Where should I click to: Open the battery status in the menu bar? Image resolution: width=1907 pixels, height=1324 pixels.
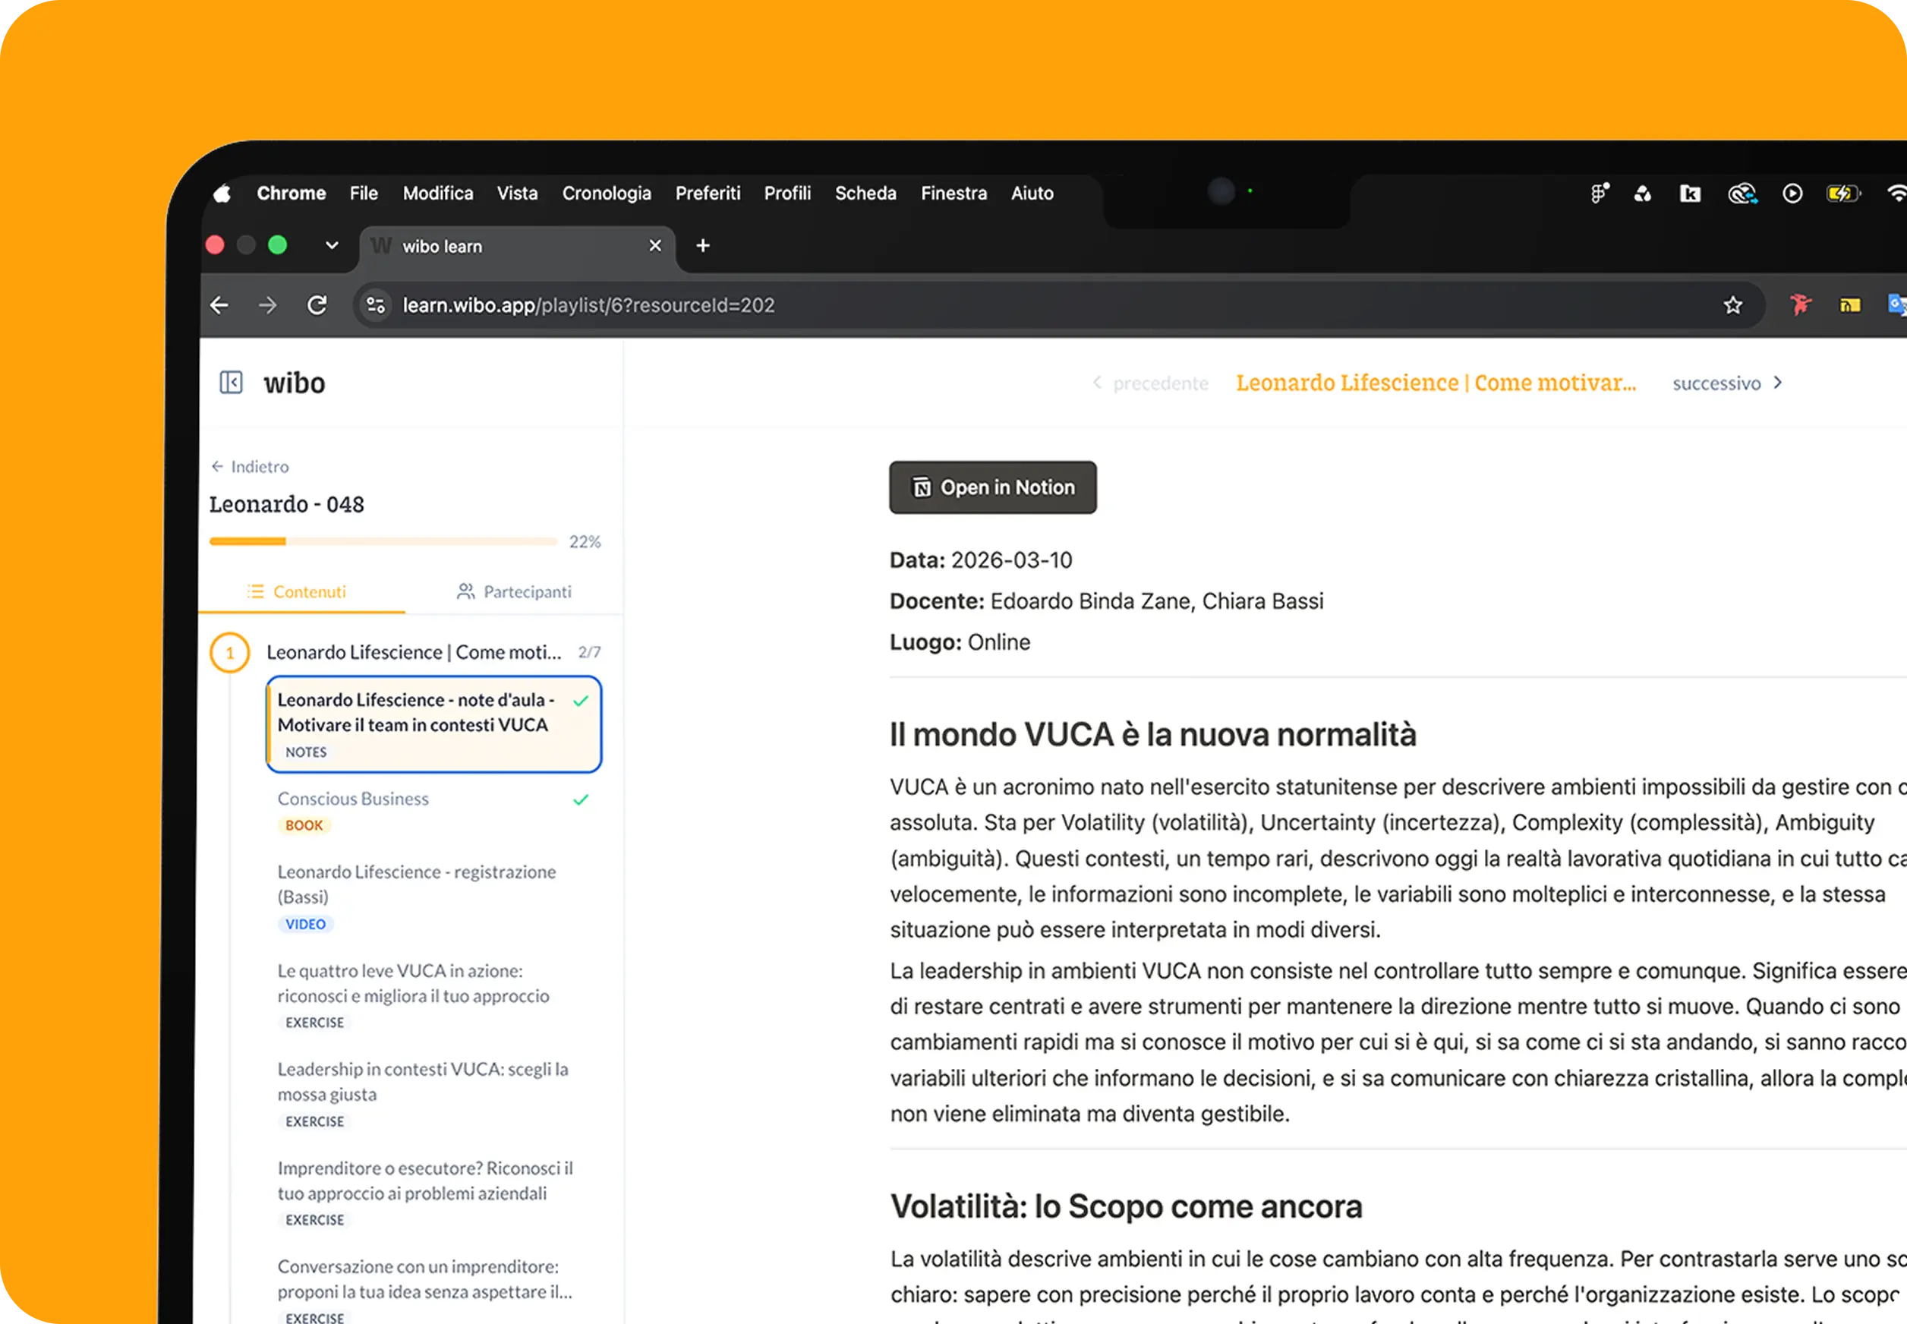(1844, 194)
